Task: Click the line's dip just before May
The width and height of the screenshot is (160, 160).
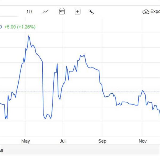Action: pyautogui.click(x=6, y=118)
